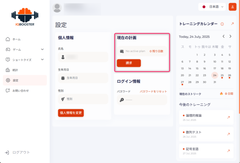The image size is (240, 163).
Task: Click the パスワードをリセット link
Action: coord(153,91)
